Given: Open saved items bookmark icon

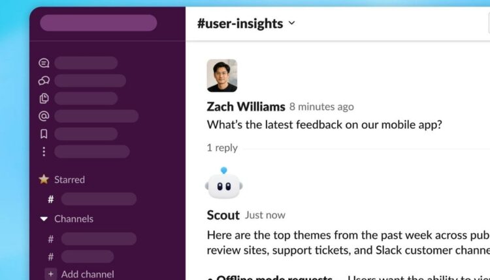Looking at the screenshot, I should click(44, 133).
